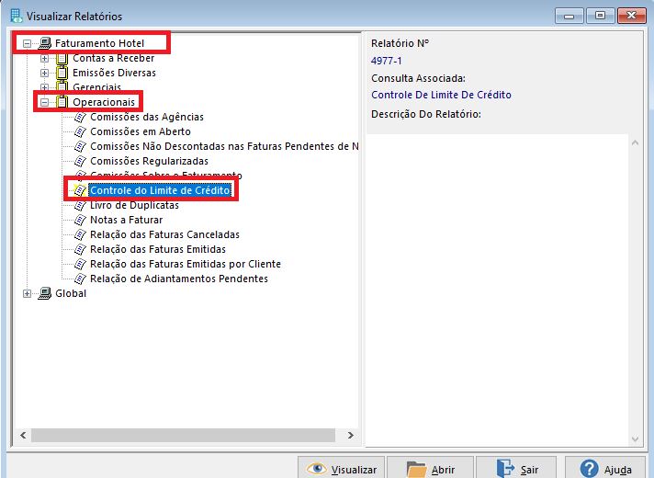Click the Comissões Regularizadas report icon

click(x=80, y=161)
